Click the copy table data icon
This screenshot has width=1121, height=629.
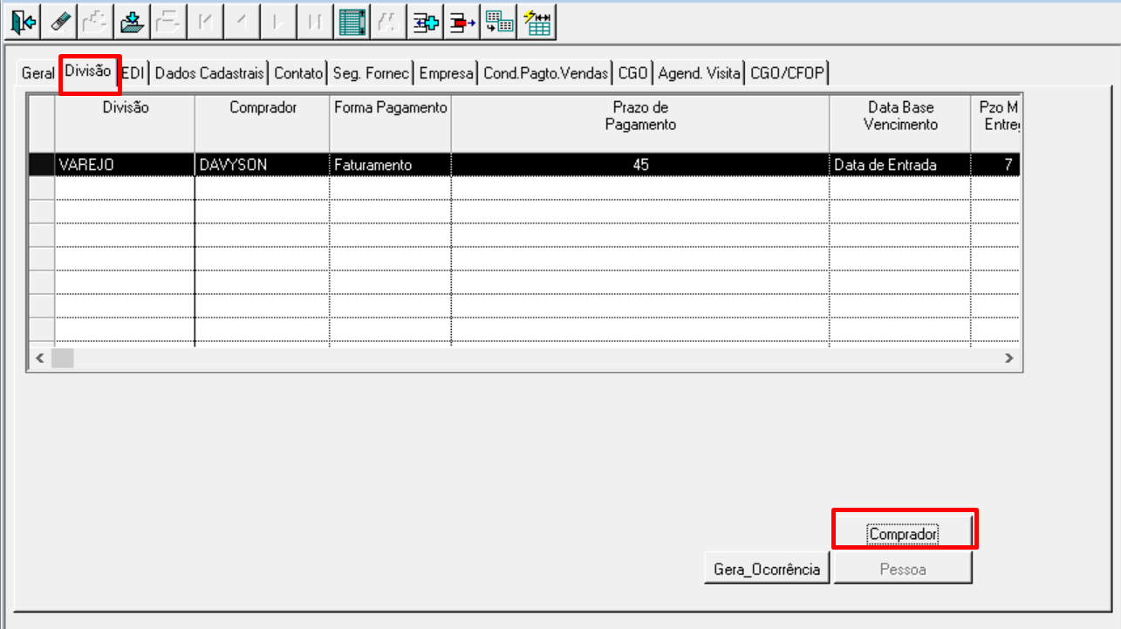(498, 22)
